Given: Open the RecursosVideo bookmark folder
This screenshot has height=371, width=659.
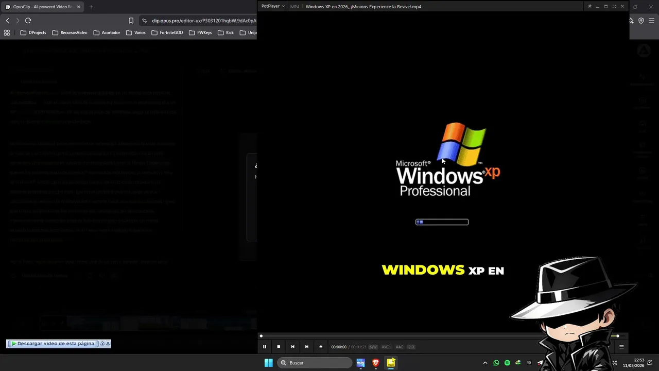Looking at the screenshot, I should [70, 32].
